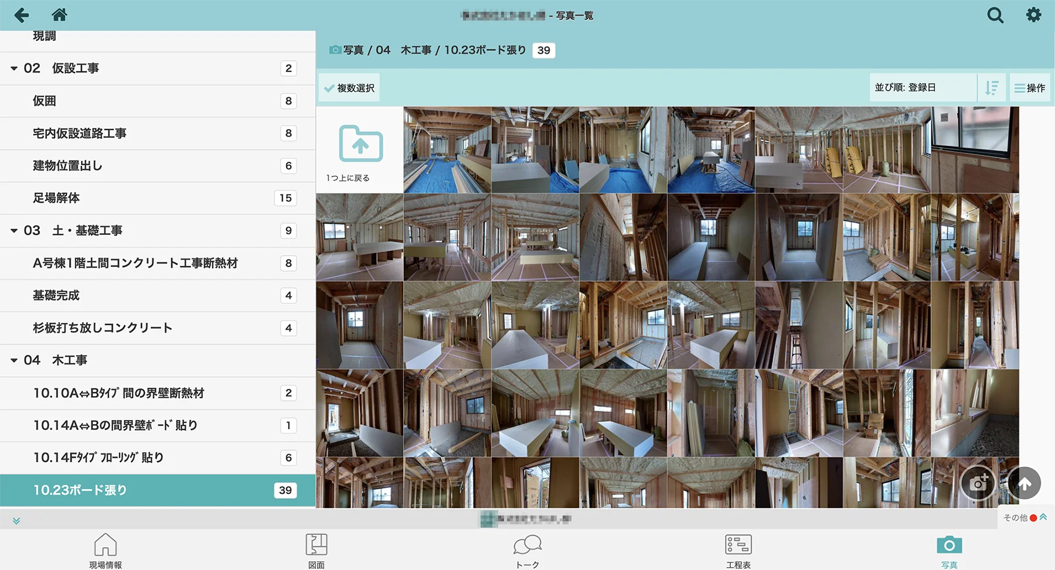The height and width of the screenshot is (570, 1055).
Task: Collapse the 02 仮設工事 section
Action: 14,69
